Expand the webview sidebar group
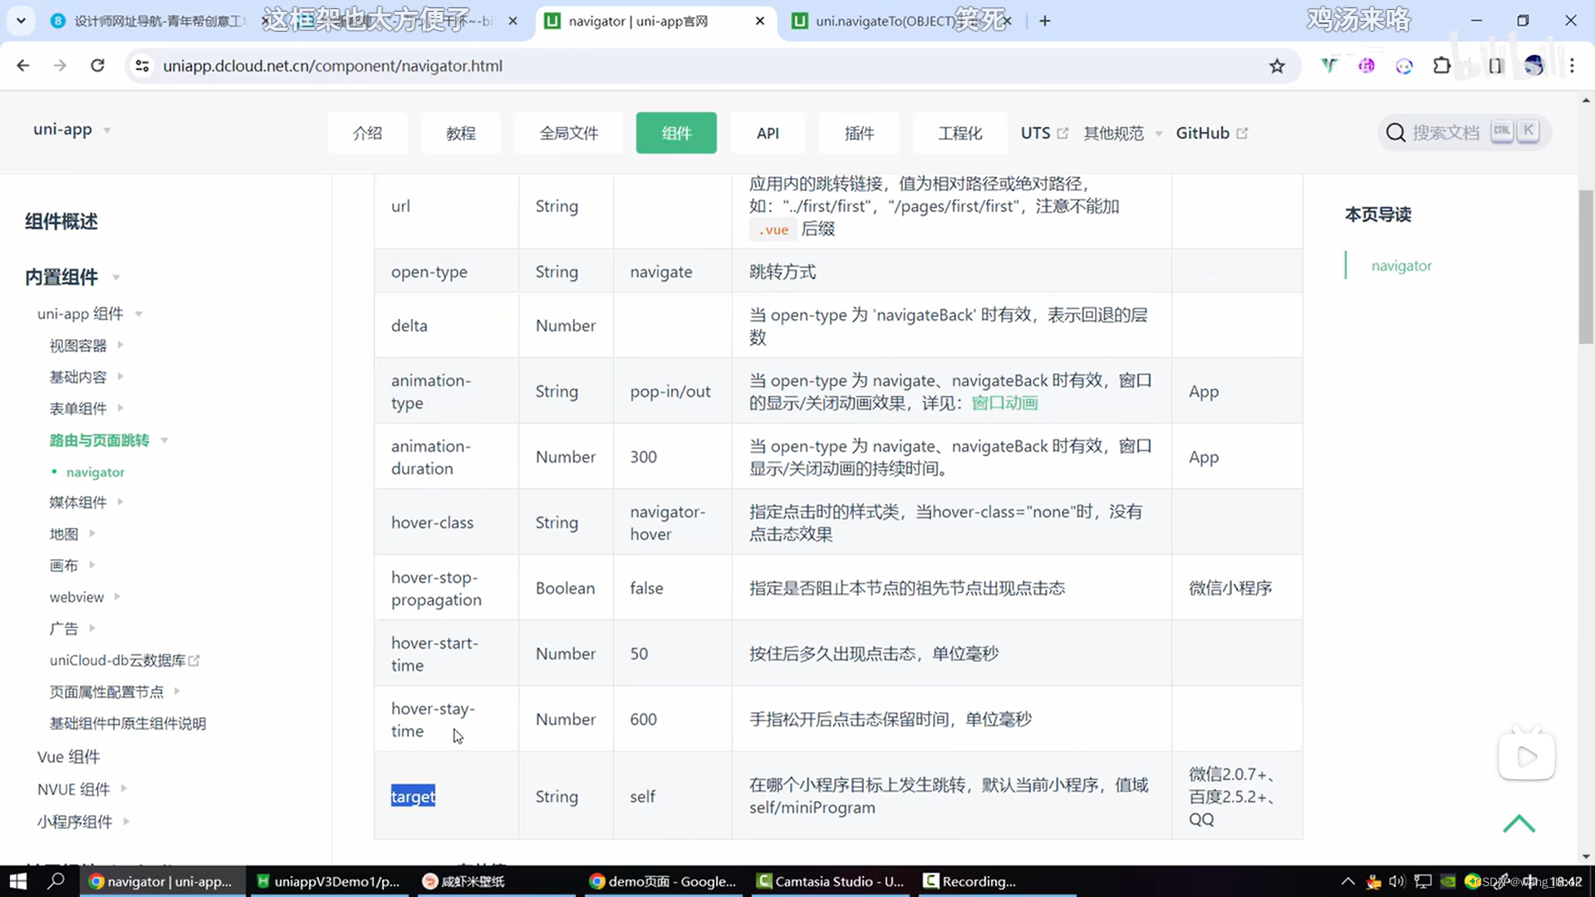 (x=85, y=596)
